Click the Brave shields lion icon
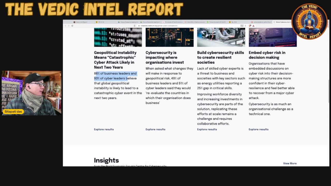This screenshot has width=331, height=186. pos(250,26)
